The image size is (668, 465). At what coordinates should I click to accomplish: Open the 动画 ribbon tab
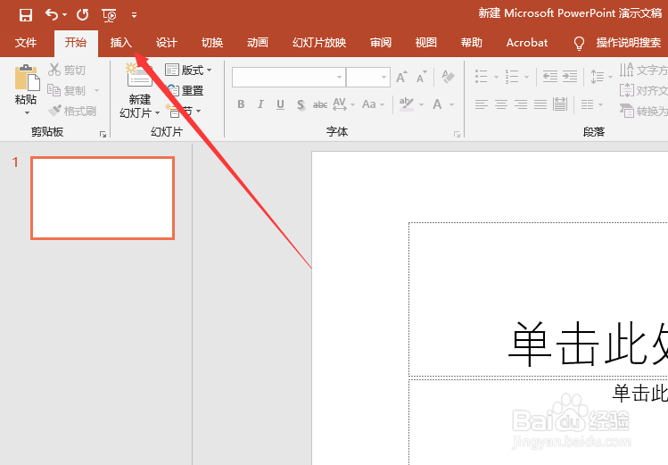(x=258, y=43)
